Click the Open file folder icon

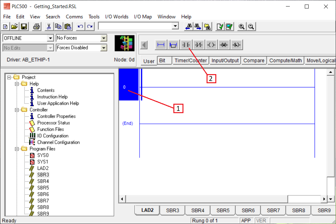coord(14,27)
